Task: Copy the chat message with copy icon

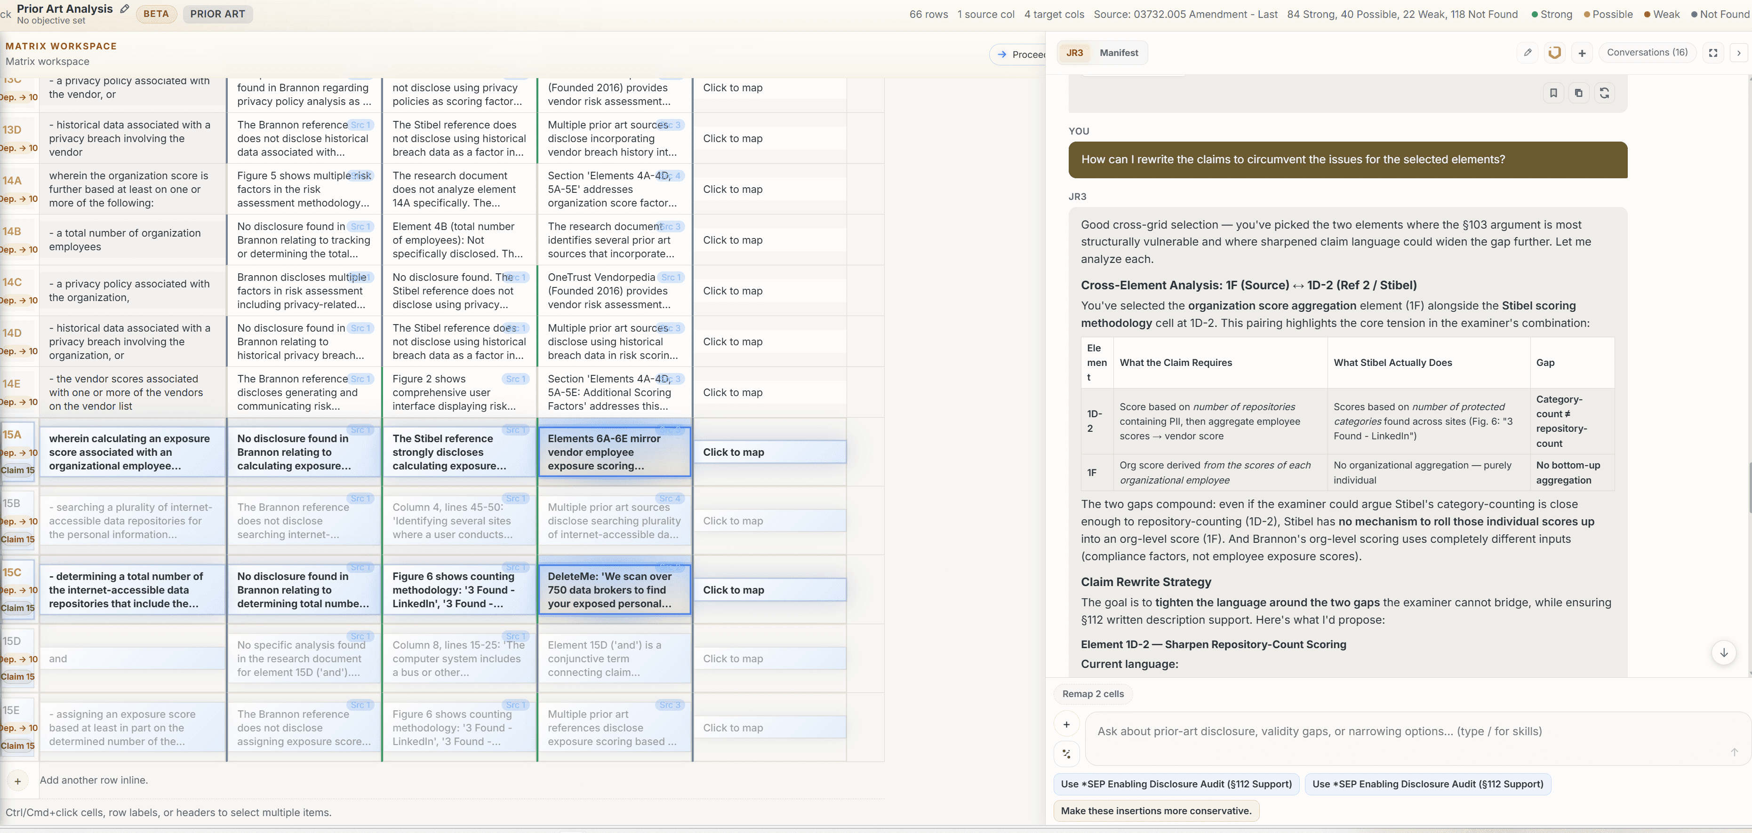Action: (1578, 93)
